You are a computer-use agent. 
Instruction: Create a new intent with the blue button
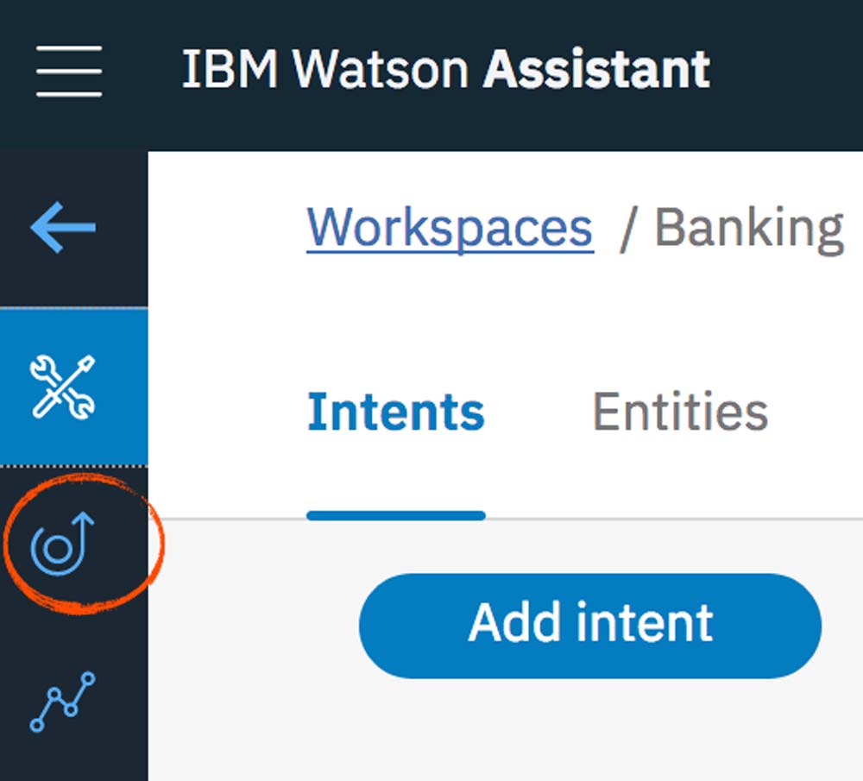point(590,625)
